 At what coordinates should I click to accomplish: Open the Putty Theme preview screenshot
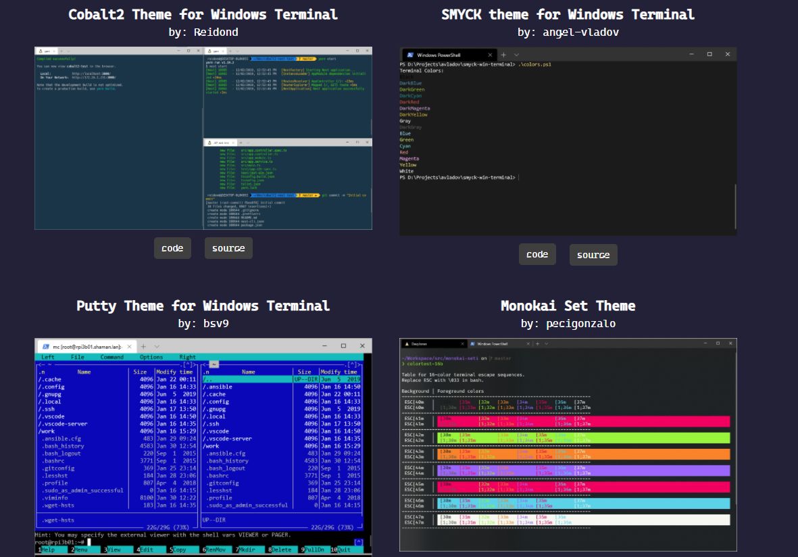pyautogui.click(x=203, y=447)
